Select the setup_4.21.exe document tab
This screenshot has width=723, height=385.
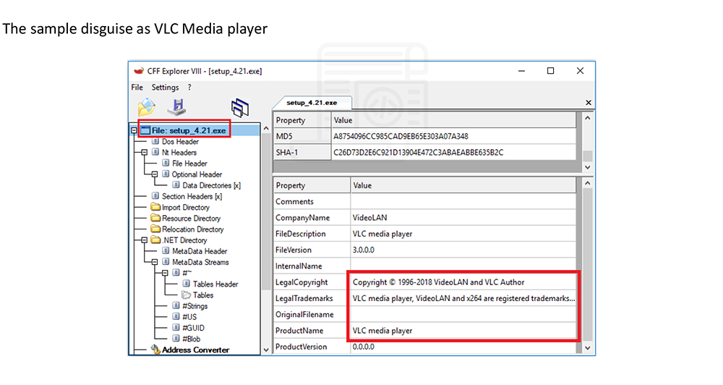(312, 103)
